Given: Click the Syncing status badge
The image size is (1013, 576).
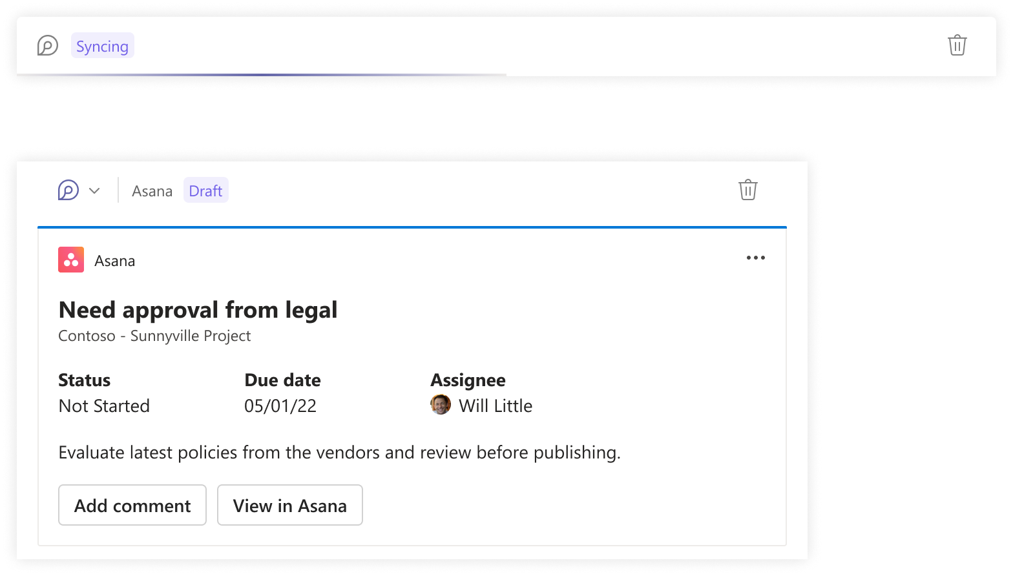Looking at the screenshot, I should coord(102,46).
